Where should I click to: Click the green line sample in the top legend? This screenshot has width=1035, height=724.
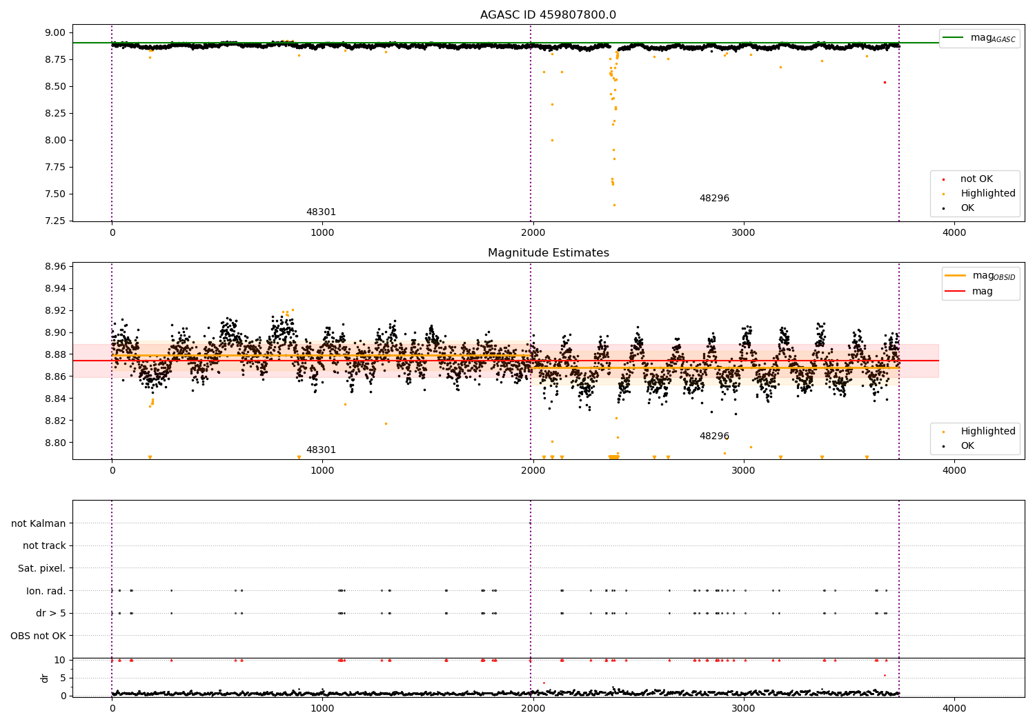[x=954, y=38]
